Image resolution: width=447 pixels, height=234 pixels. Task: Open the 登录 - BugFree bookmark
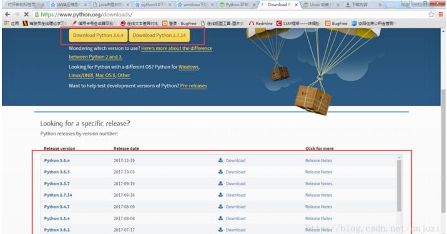tap(179, 23)
